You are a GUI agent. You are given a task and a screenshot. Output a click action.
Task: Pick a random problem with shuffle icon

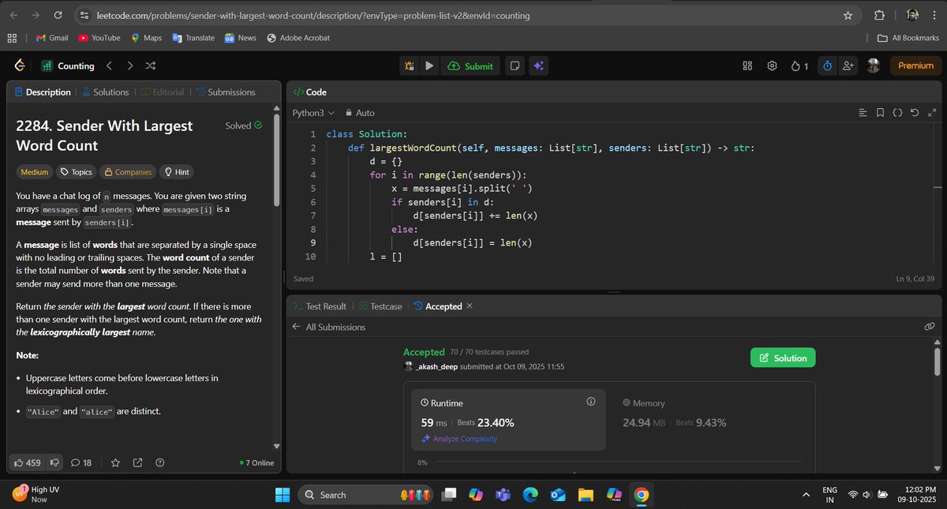tap(151, 66)
